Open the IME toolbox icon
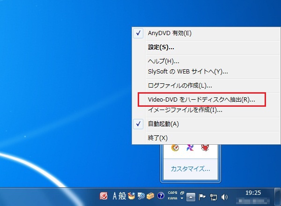Screen dimensions: 281x206 pos(150,196)
